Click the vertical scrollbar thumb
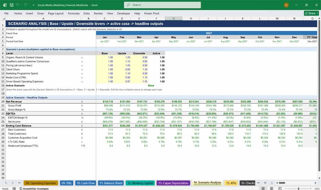 pyautogui.click(x=319, y=96)
